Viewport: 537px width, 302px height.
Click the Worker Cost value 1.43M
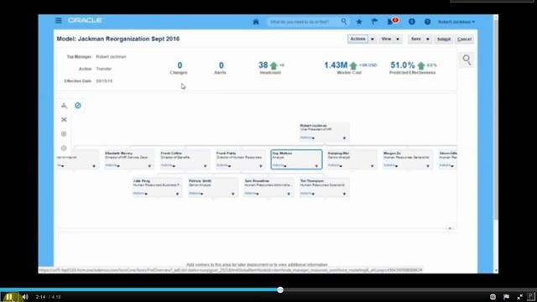336,65
